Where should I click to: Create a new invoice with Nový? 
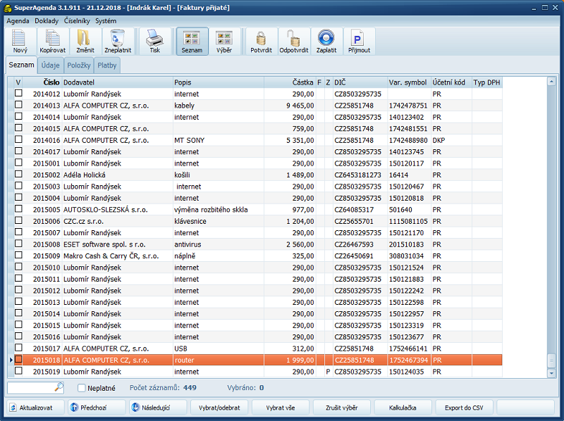tap(20, 42)
